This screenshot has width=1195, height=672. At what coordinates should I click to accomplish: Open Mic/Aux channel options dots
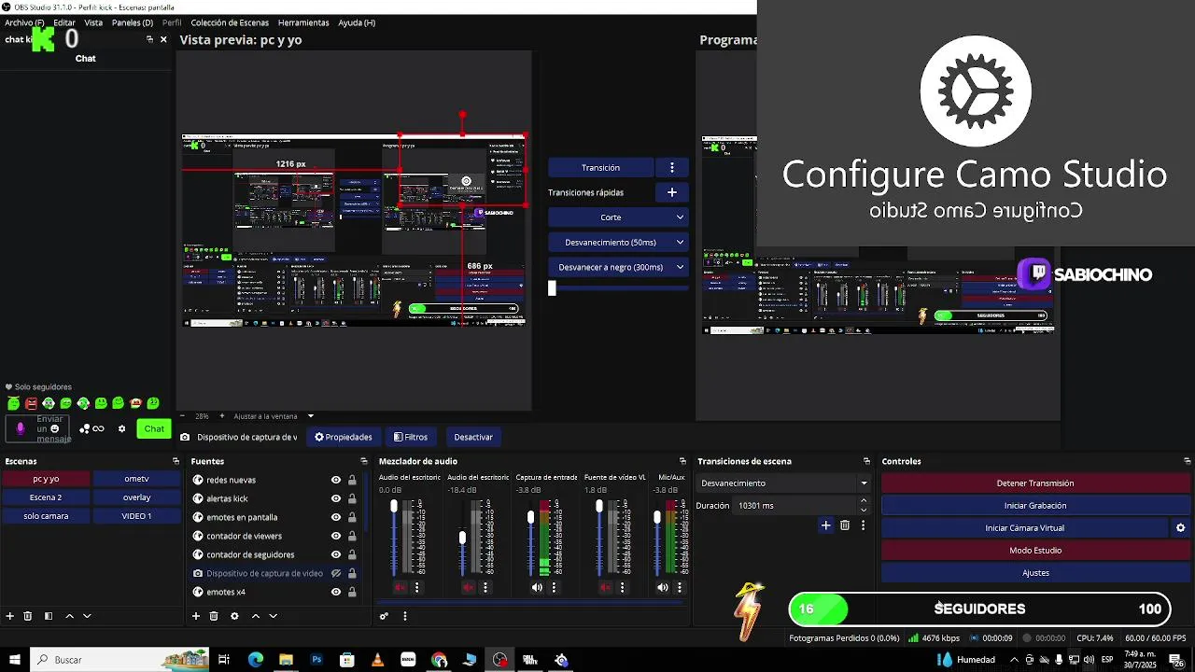click(x=680, y=588)
